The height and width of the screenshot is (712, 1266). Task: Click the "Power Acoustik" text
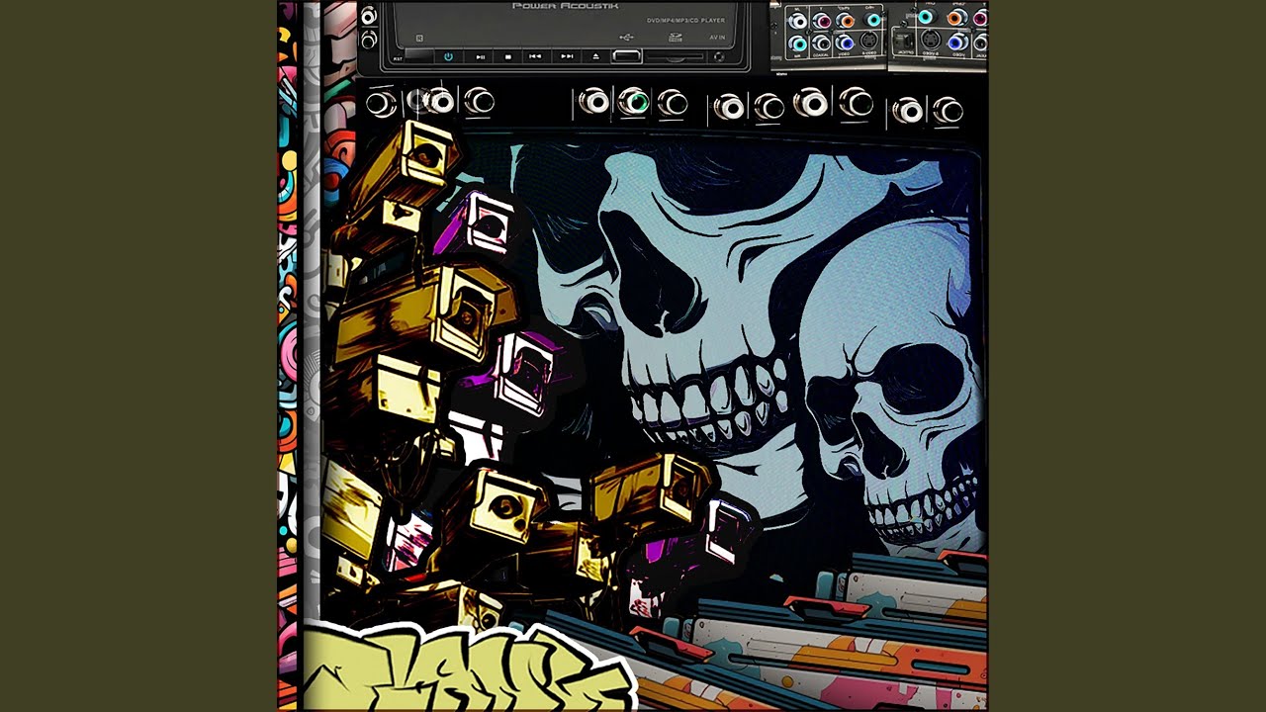565,6
